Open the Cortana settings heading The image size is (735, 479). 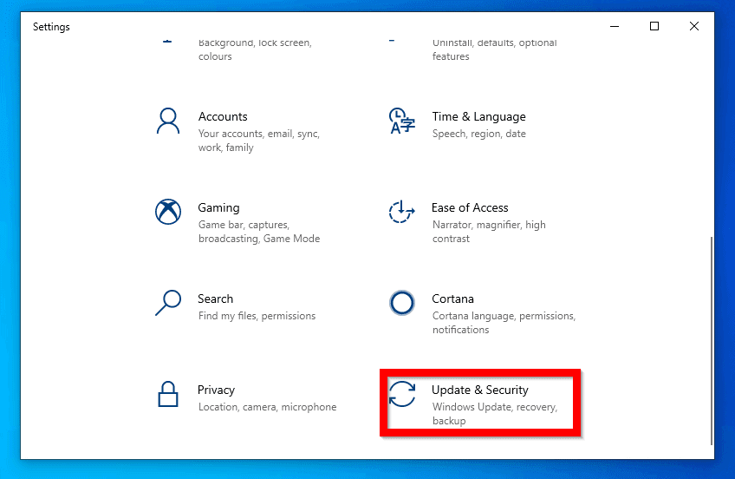coord(452,299)
